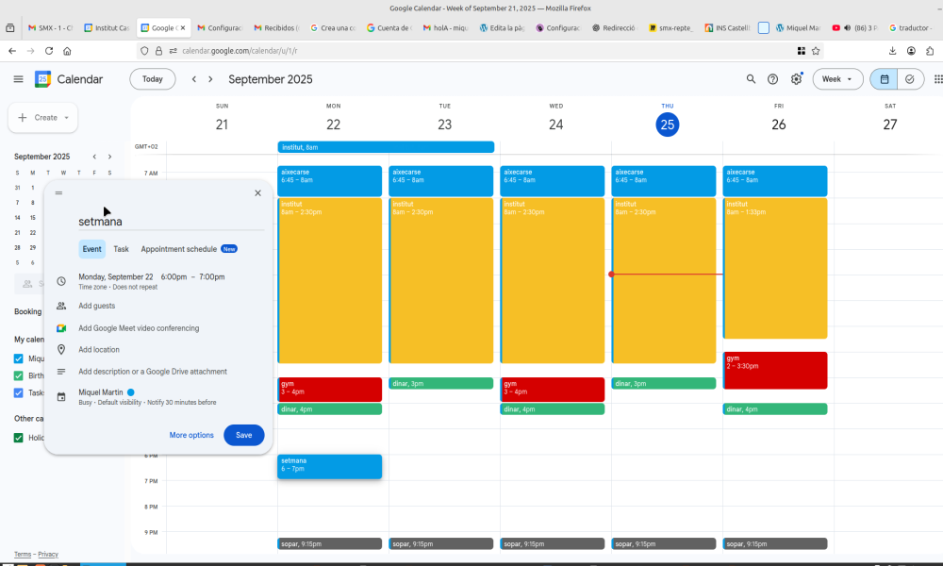Screen dimensions: 943x566
Task: Toggle the Holidays calendar checkbox
Action: (19, 438)
